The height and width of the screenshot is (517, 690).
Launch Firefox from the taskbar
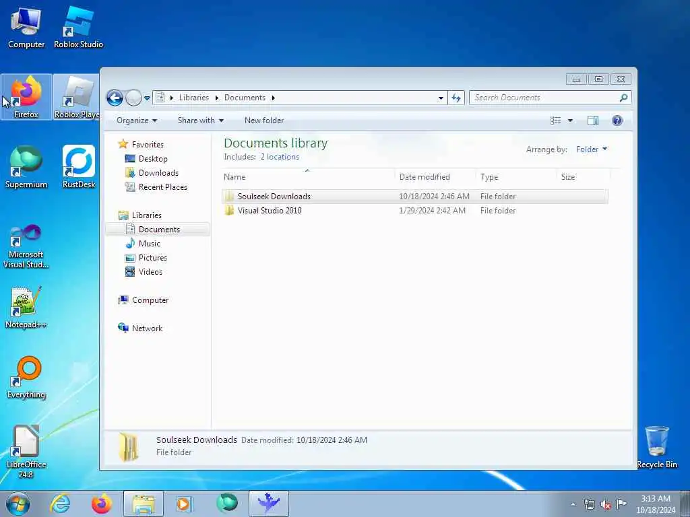(x=101, y=504)
